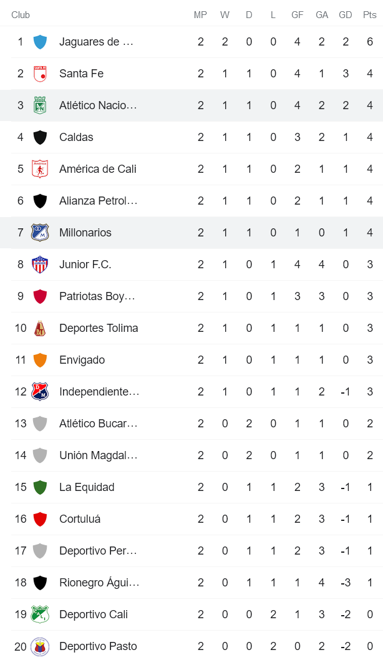383x670 pixels.
Task: Select the Atlético Nacional crest
Action: 39,105
